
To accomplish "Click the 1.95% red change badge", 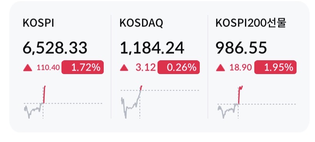I will click(275, 67).
